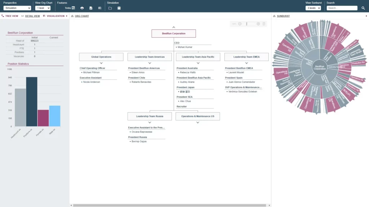Click the Detail View glasses icon
Image resolution: width=369 pixels, height=207 pixels.
pos(23,16)
